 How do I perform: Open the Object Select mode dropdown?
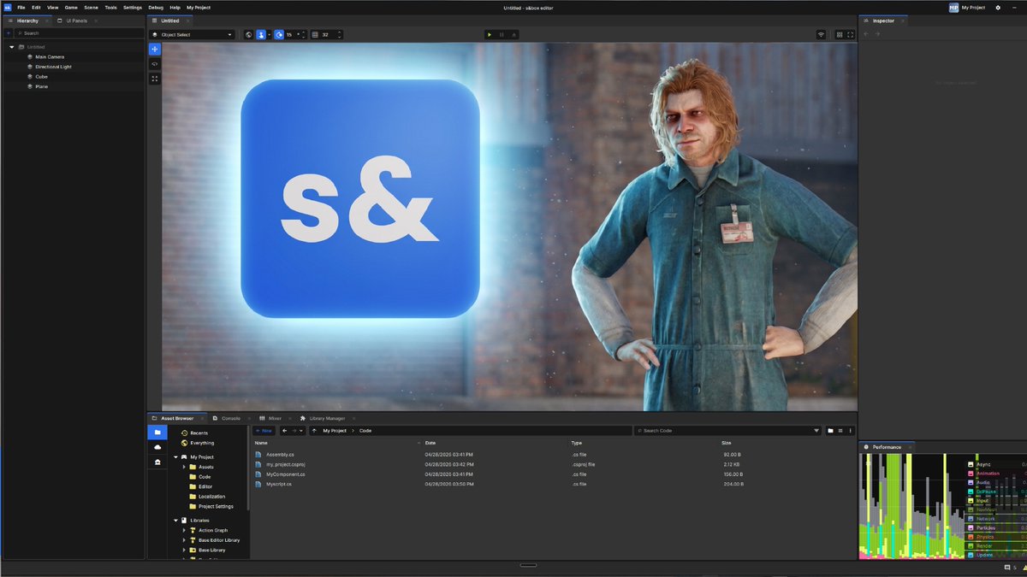(192, 34)
